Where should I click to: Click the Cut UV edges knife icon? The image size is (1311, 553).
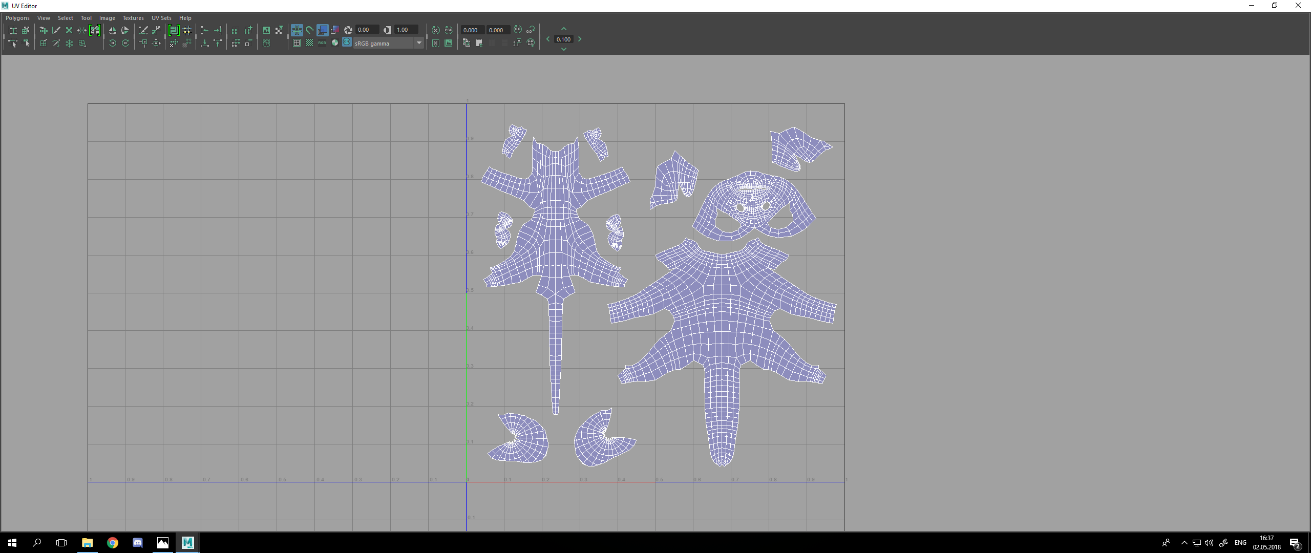56,30
